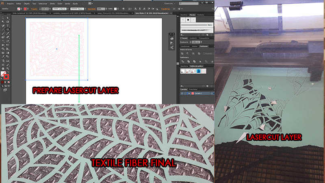
Task: Switch to Estilos de gráfico tab
Action: (x=196, y=66)
